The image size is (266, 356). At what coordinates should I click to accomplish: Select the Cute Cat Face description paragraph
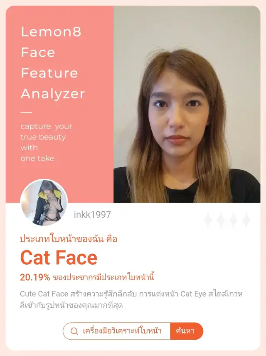[131, 299]
